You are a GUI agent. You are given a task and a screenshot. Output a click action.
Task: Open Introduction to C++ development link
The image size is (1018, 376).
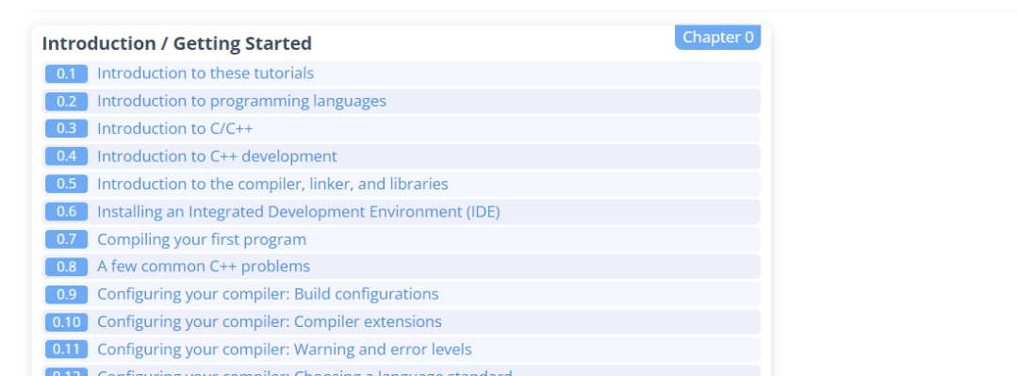click(x=217, y=156)
